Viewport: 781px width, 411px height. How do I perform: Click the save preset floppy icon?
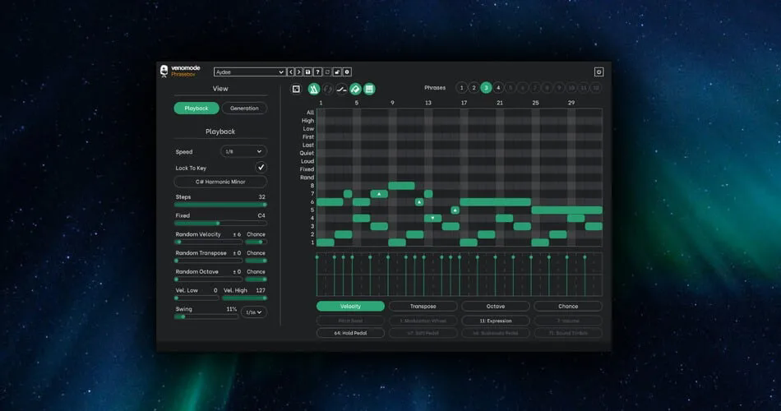307,72
